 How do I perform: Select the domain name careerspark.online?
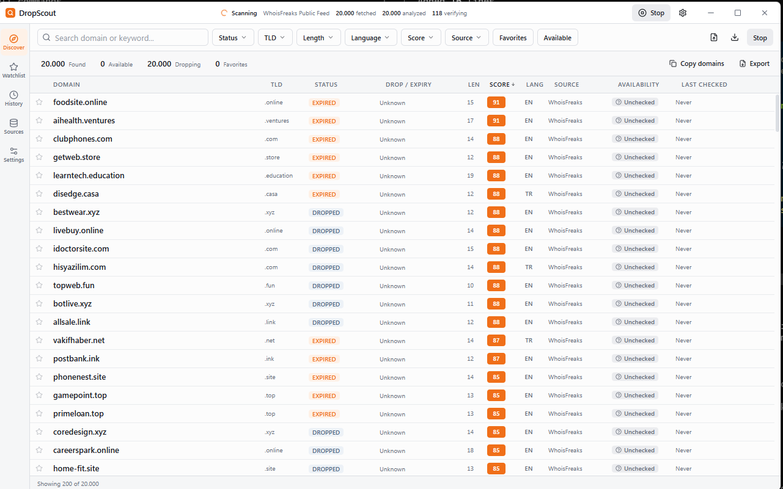(86, 451)
